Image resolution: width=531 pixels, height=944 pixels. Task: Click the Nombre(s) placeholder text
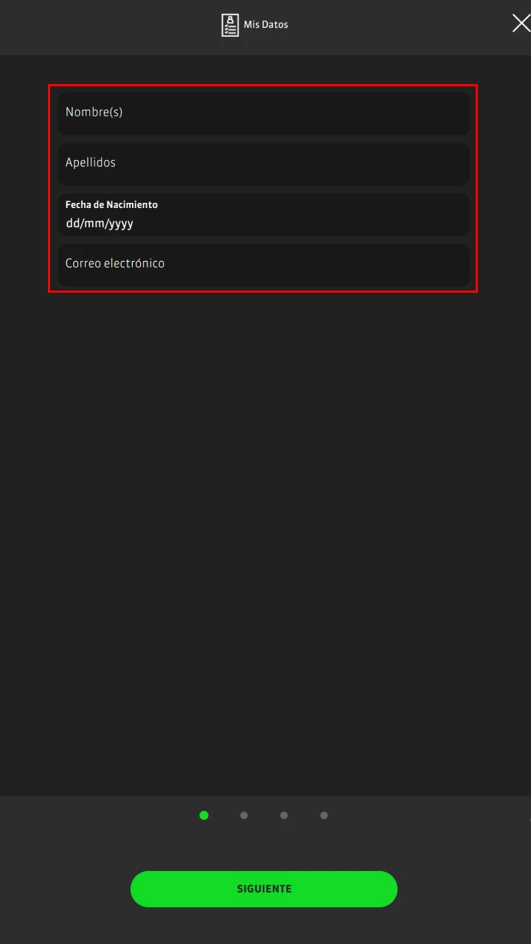coord(94,112)
